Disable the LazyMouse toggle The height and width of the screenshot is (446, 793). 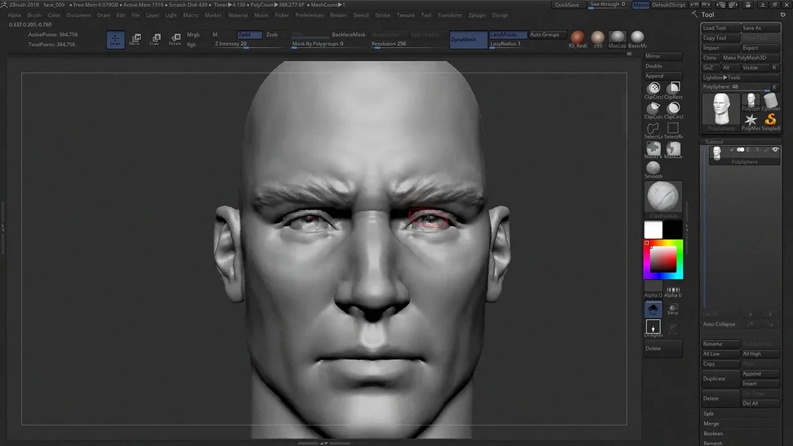(x=507, y=35)
